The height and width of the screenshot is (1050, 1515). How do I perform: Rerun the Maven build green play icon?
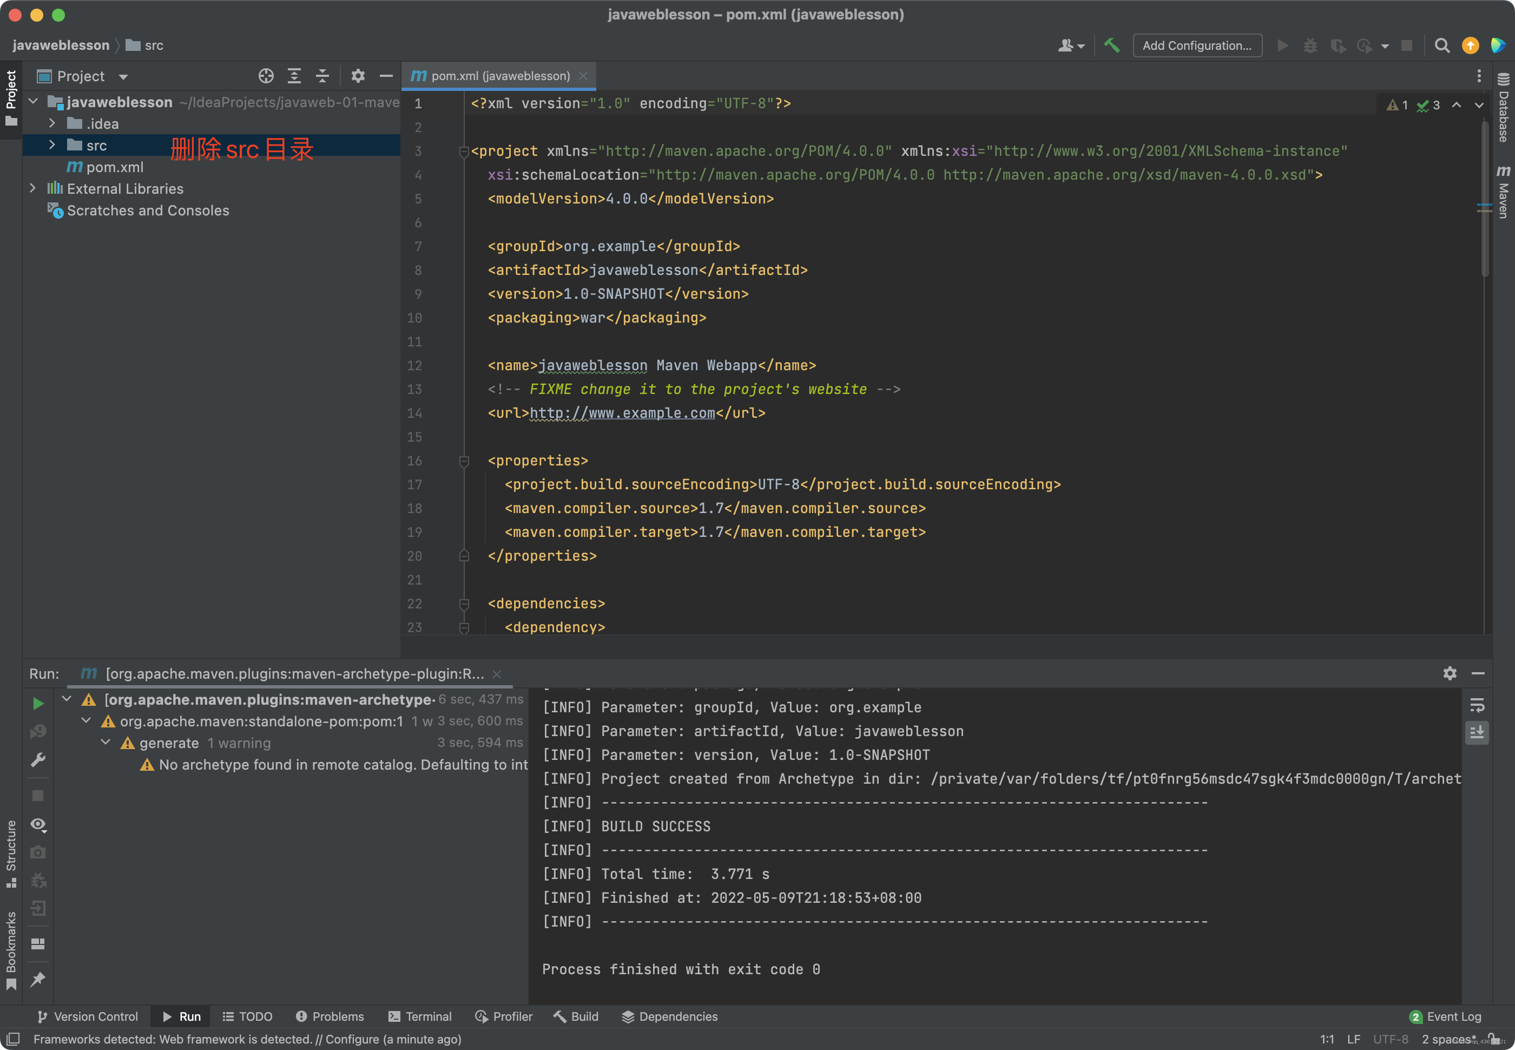tap(38, 703)
